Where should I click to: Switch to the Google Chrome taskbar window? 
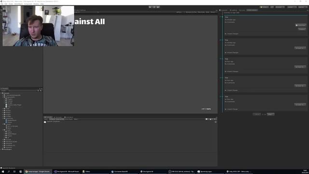38,172
